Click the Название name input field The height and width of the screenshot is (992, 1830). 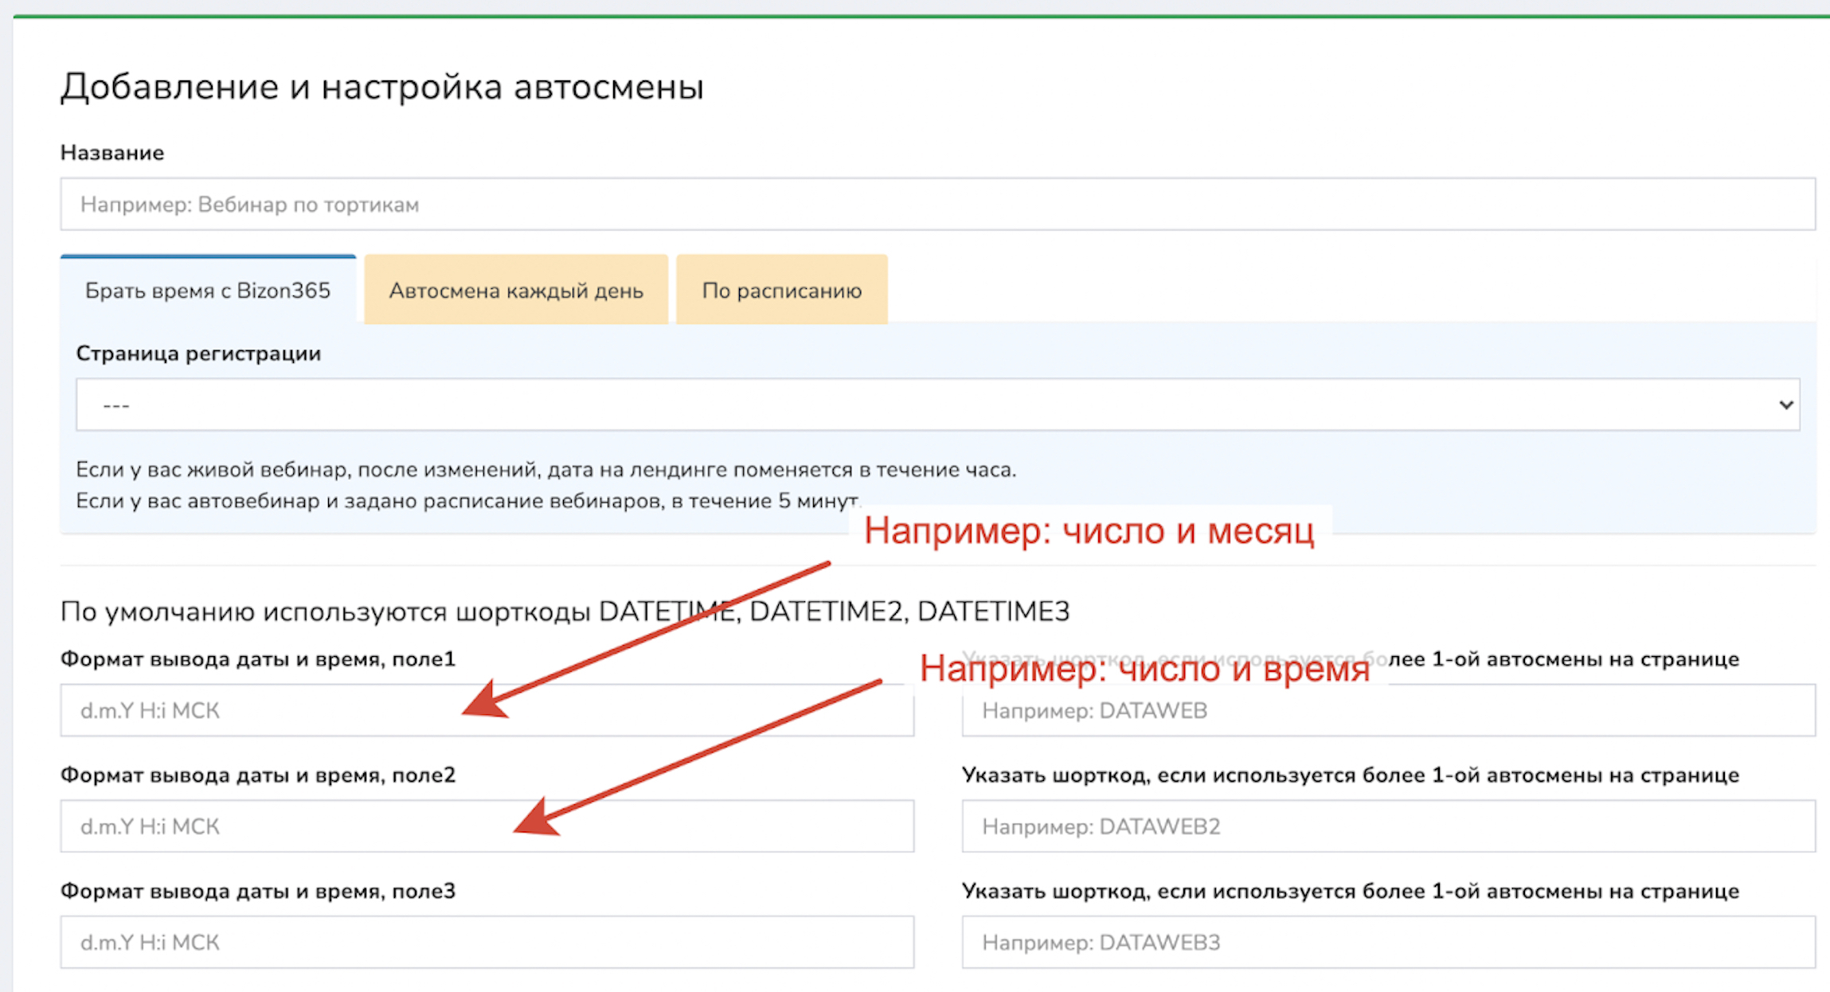tap(937, 205)
